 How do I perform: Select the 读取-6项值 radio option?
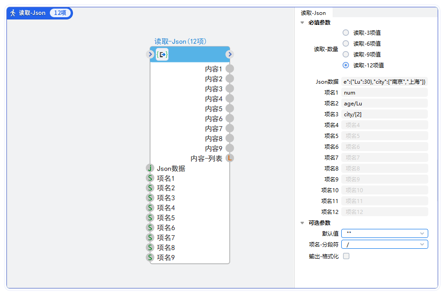click(346, 43)
